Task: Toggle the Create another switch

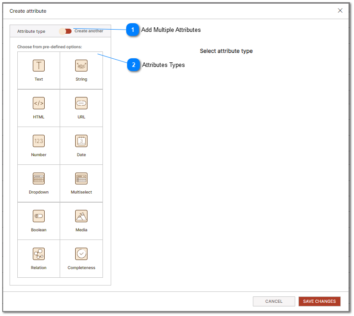Action: pyautogui.click(x=65, y=31)
